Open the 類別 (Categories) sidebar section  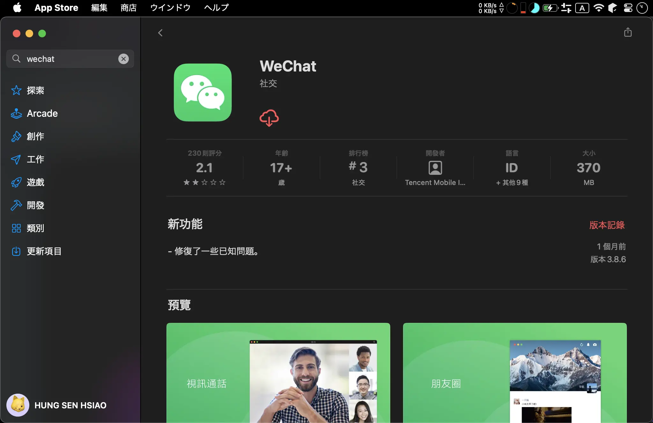pos(70,228)
